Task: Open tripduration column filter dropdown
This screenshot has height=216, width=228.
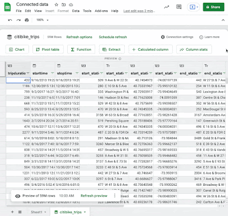Action: (28, 73)
